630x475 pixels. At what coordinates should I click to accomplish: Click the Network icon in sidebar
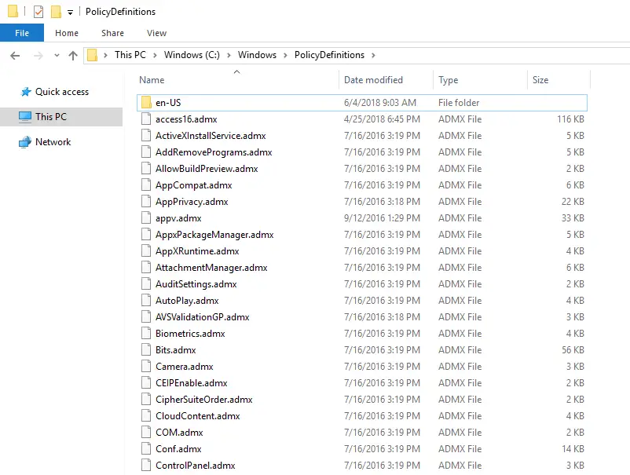pos(25,142)
